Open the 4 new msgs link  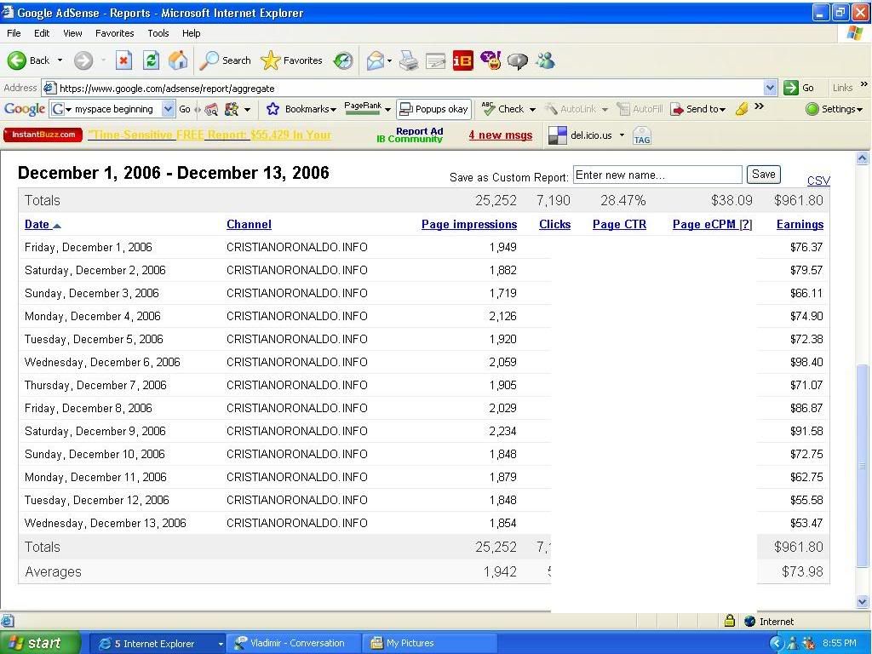click(501, 135)
